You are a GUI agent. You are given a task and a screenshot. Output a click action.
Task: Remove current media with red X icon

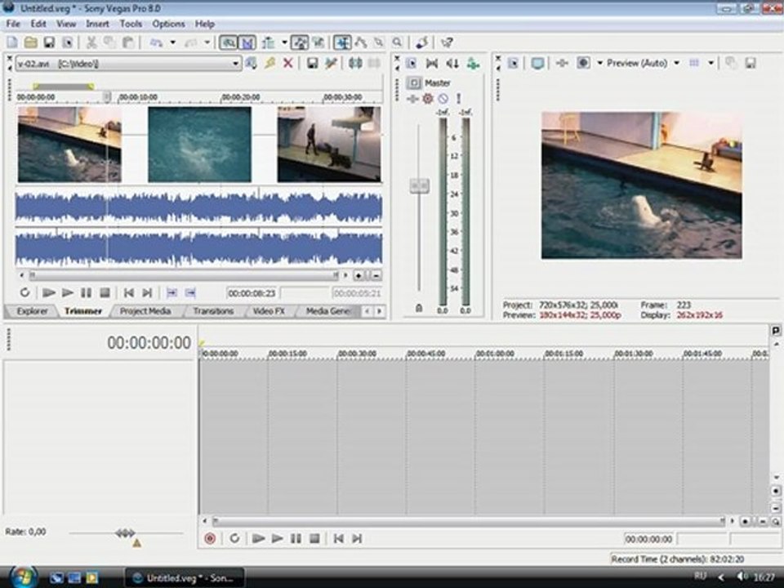point(288,63)
